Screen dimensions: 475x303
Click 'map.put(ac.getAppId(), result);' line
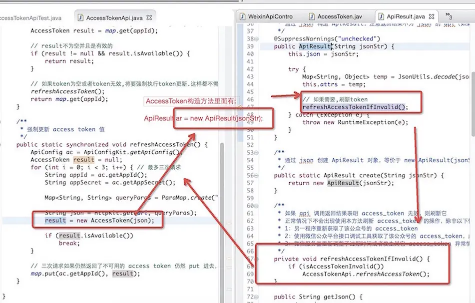85,274
